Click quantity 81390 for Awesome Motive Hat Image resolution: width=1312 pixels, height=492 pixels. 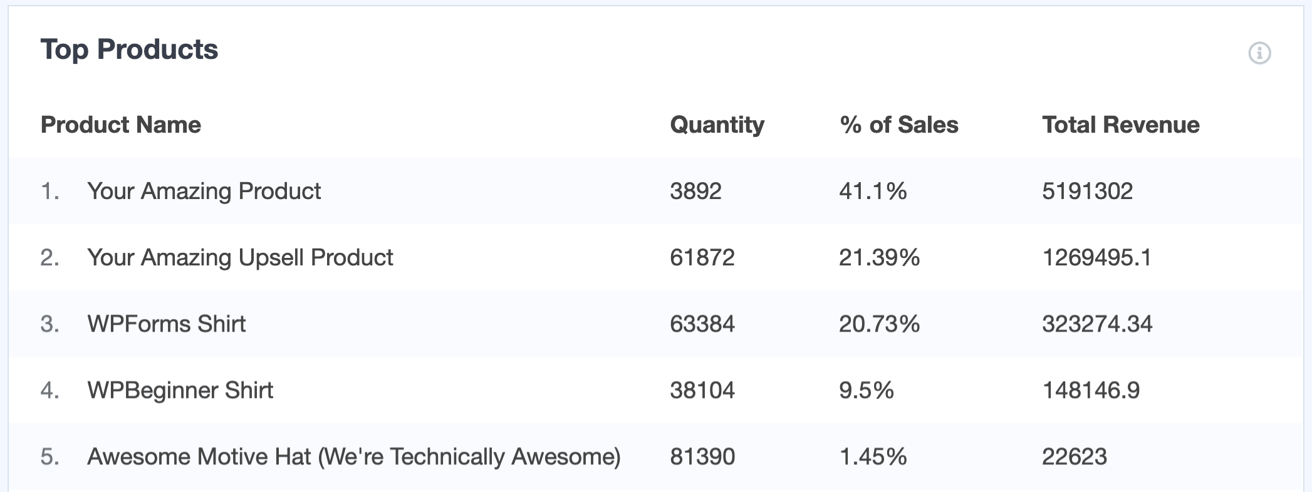coord(702,456)
